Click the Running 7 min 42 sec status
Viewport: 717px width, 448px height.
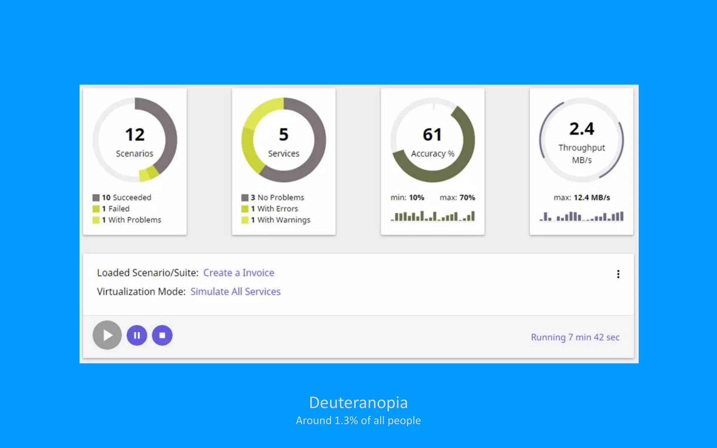[575, 337]
